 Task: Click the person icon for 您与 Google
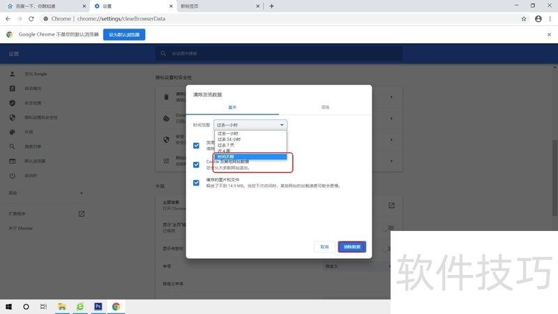[x=12, y=74]
